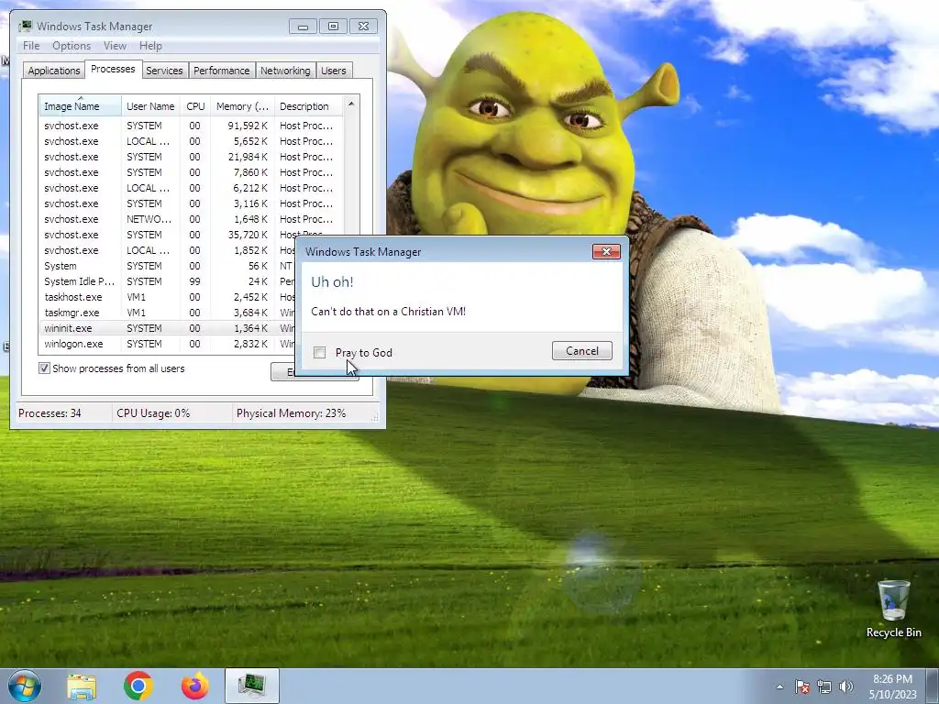Sort by the Description column header
Viewport: 939px width, 704px height.
(x=308, y=106)
